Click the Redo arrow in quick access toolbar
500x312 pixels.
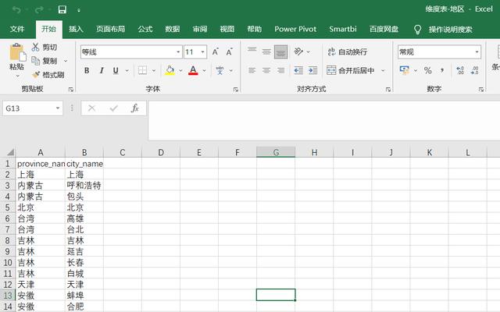tap(39, 10)
